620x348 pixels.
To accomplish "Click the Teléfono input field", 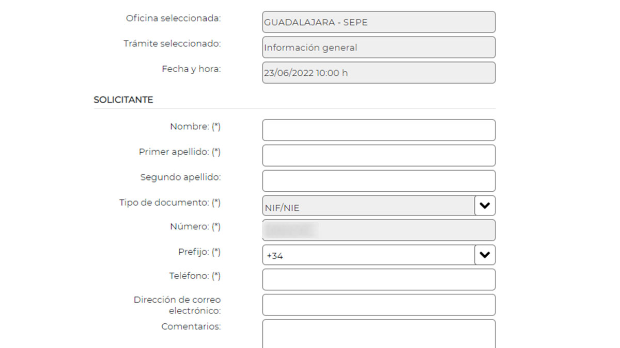I will (378, 279).
